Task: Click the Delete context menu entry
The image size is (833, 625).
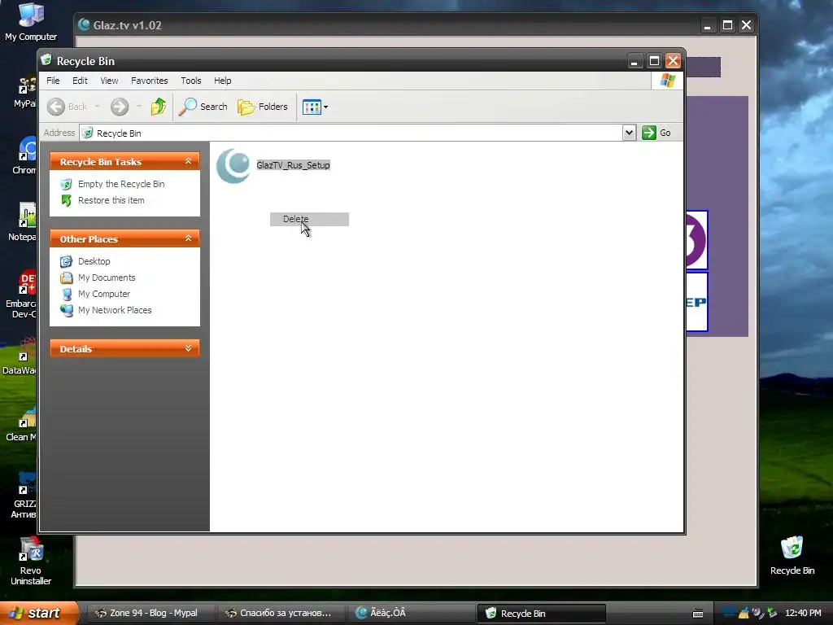Action: [x=309, y=219]
